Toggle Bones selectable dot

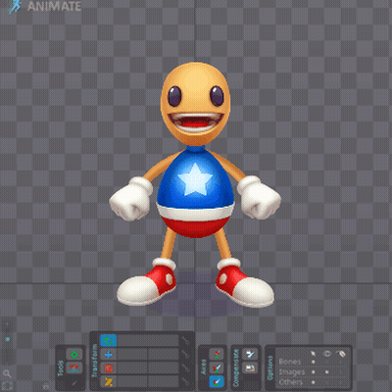[314, 362]
